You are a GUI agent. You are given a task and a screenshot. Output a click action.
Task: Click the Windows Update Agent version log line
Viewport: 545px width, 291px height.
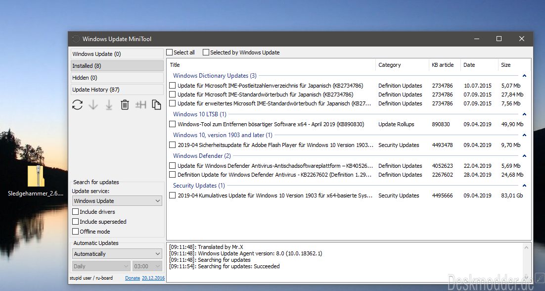coord(245,253)
